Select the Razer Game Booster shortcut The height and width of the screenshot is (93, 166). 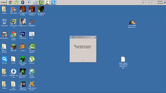click(23, 61)
